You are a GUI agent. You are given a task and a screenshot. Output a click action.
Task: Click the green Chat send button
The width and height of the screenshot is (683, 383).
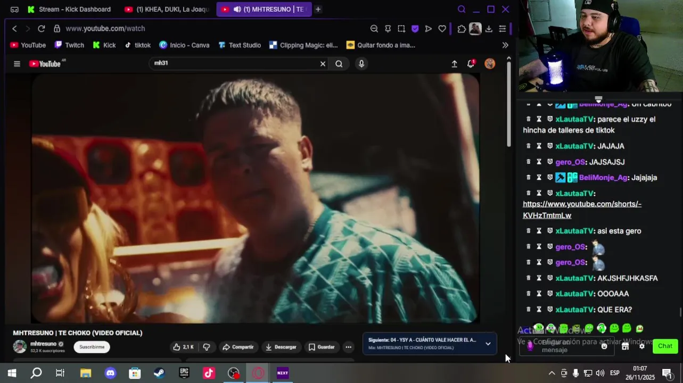pyautogui.click(x=665, y=346)
